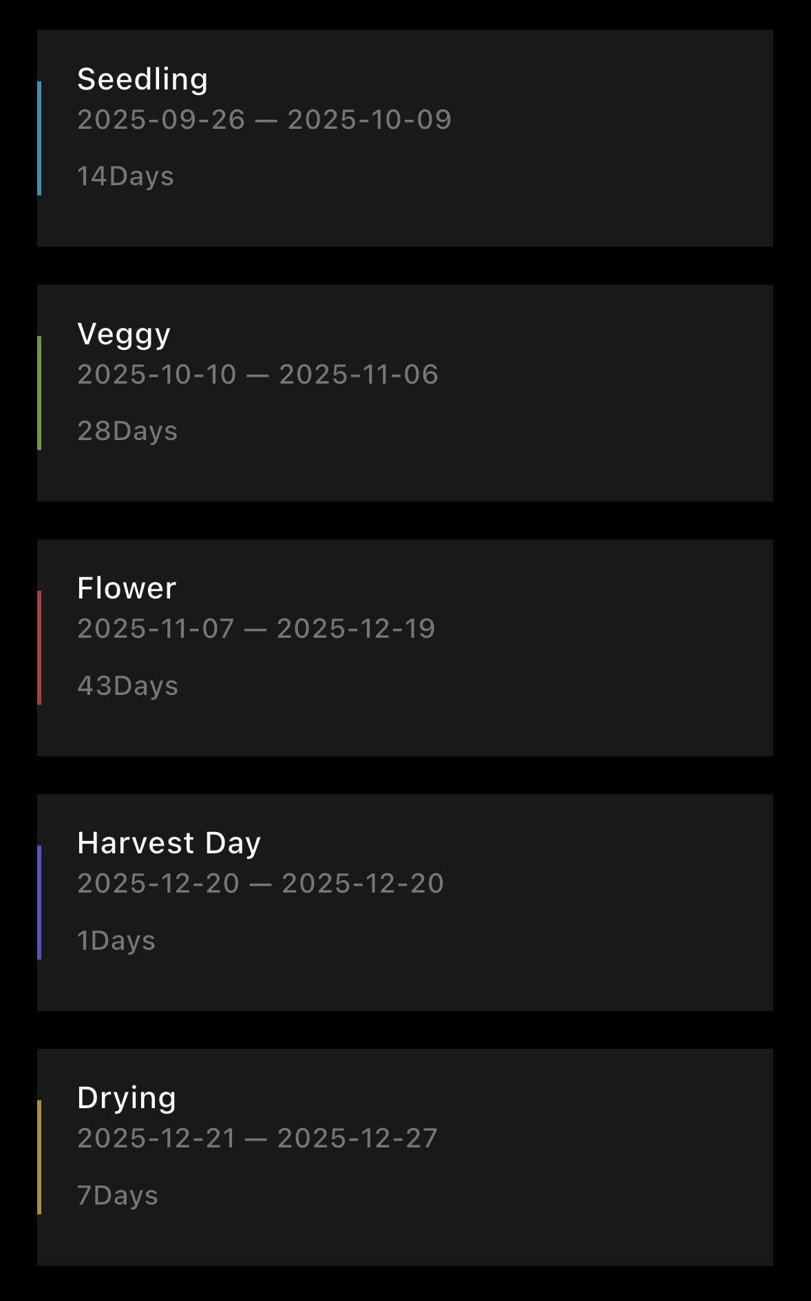Screen dimensions: 811x1301
Task: Open the Seedling stage title
Action: point(143,79)
